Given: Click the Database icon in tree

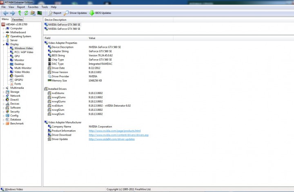Looking at the screenshot, I should pos(7,119).
